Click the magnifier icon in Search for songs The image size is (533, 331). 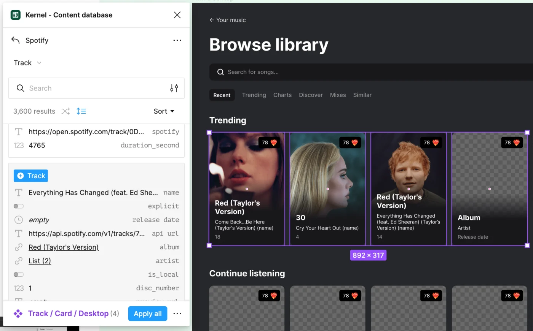220,72
